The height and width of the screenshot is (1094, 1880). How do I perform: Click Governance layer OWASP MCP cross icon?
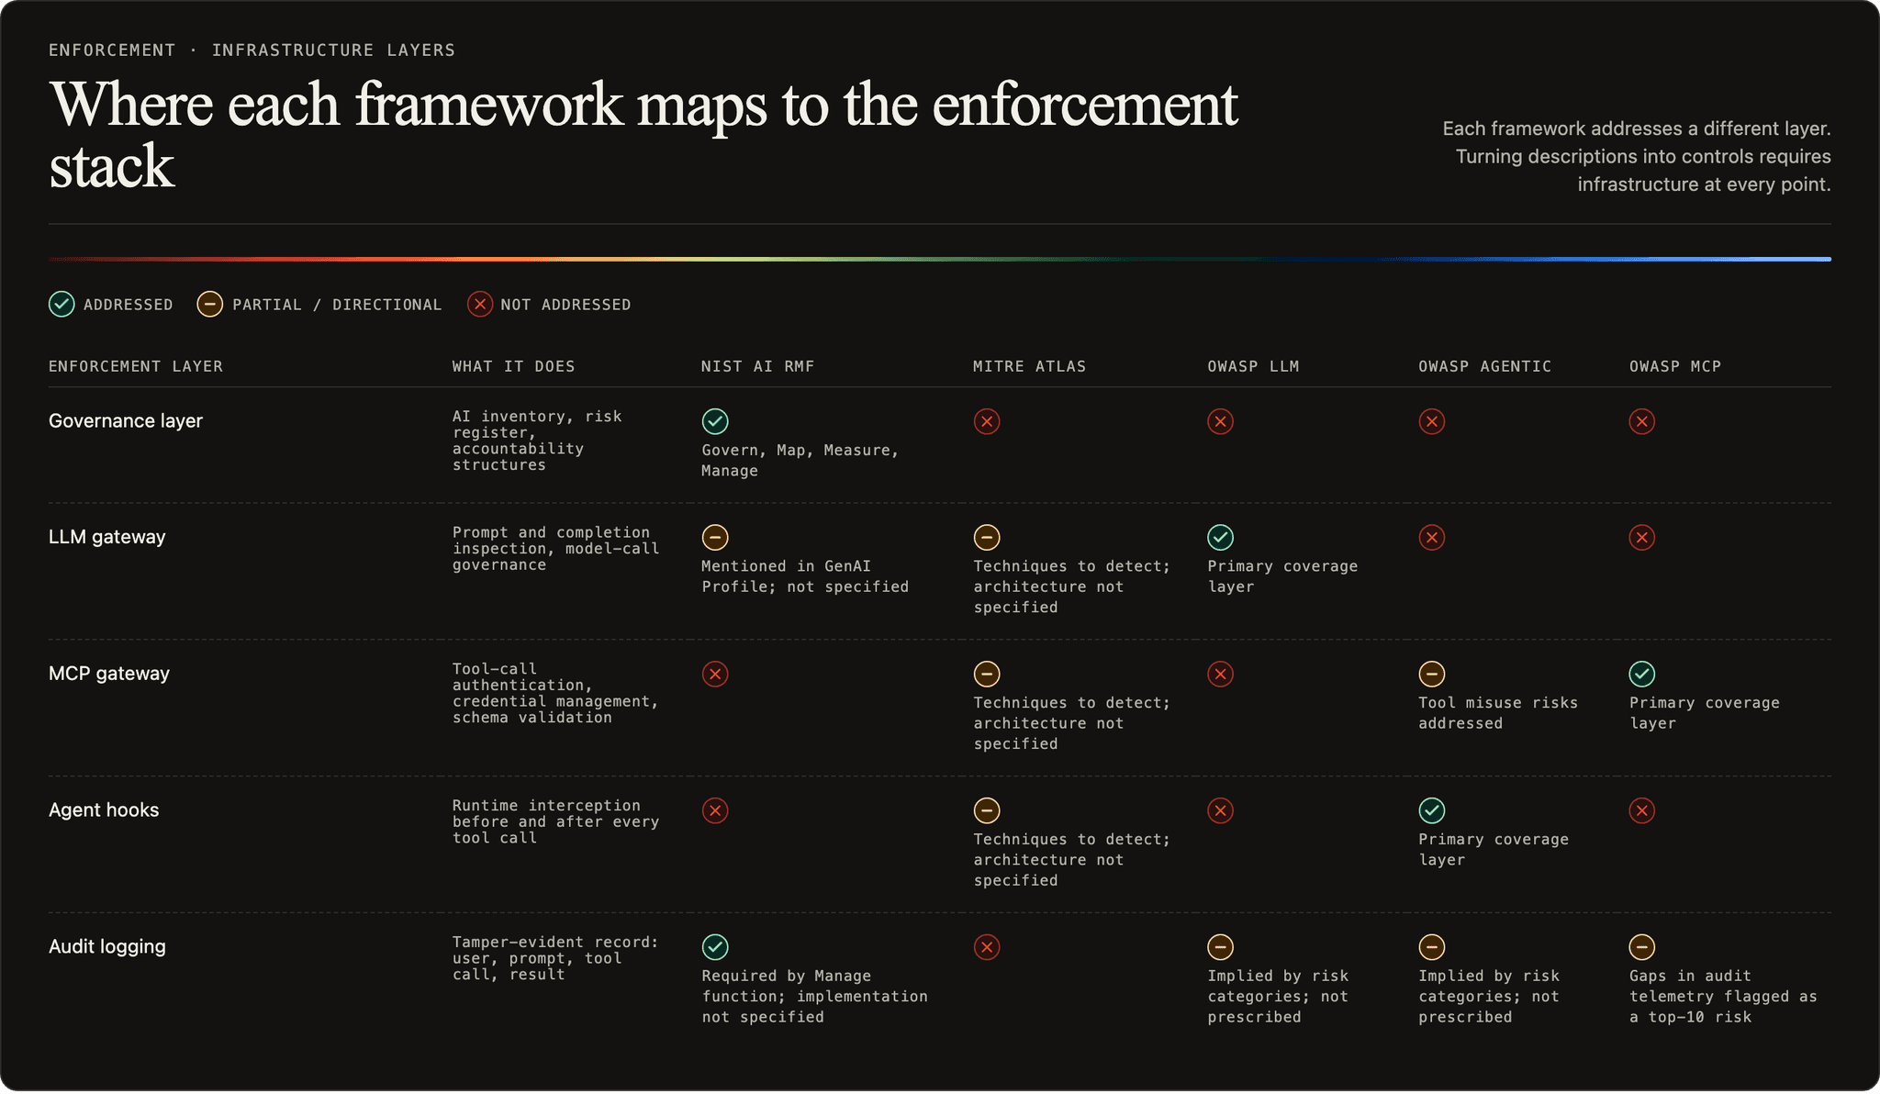coord(1642,421)
